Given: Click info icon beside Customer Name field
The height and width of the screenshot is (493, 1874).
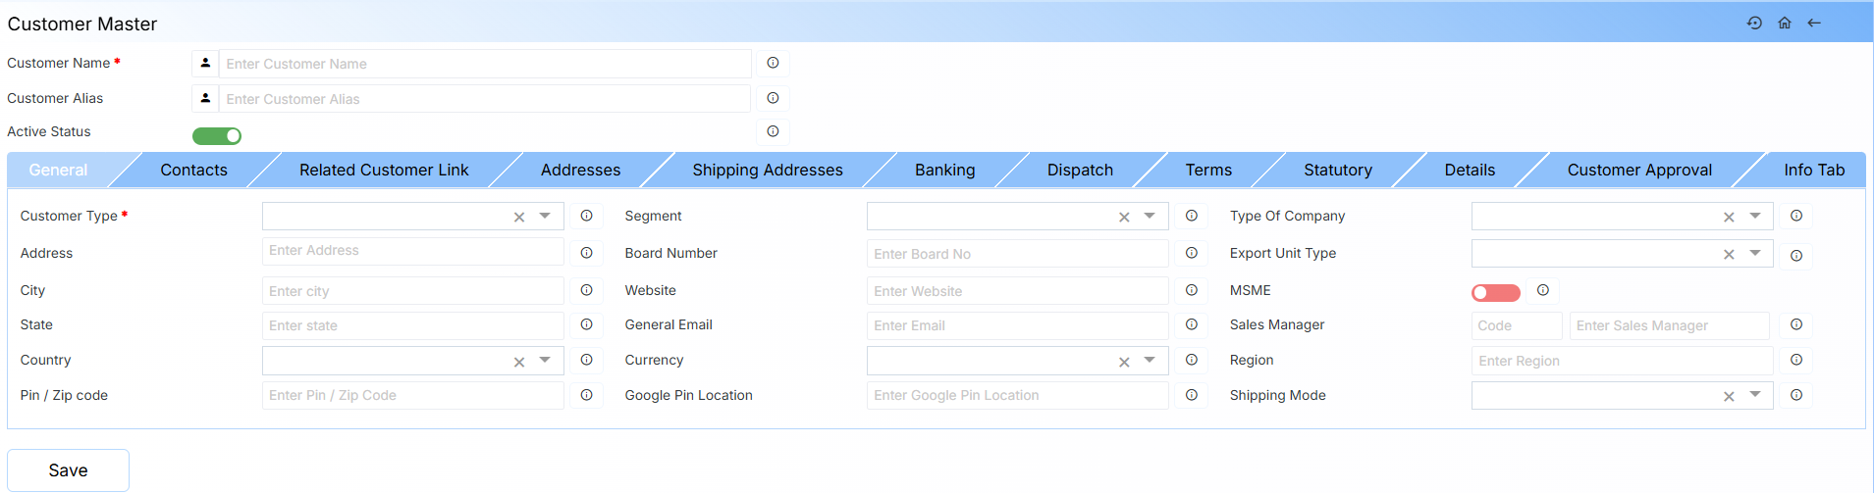Looking at the screenshot, I should 773,63.
